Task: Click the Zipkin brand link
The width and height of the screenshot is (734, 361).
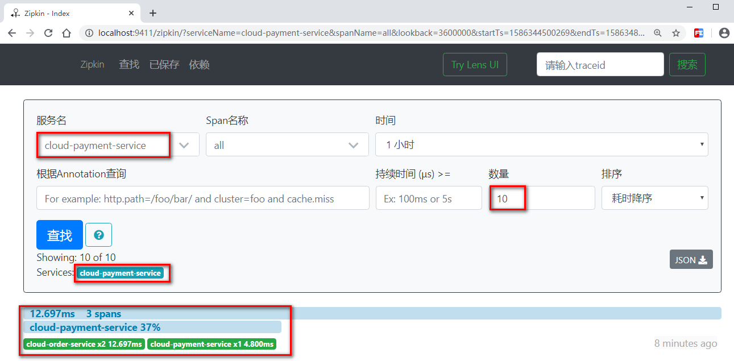Action: pyautogui.click(x=92, y=65)
